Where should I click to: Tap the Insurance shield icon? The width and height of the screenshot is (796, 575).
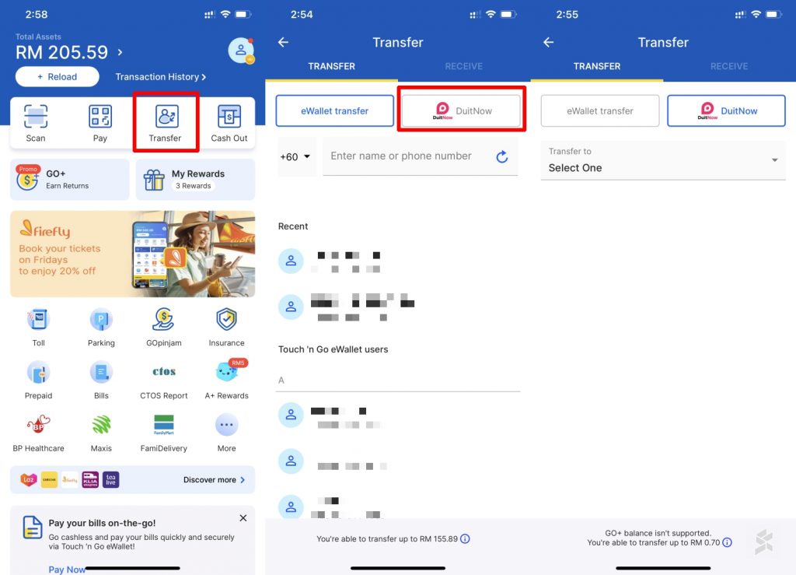tap(226, 320)
